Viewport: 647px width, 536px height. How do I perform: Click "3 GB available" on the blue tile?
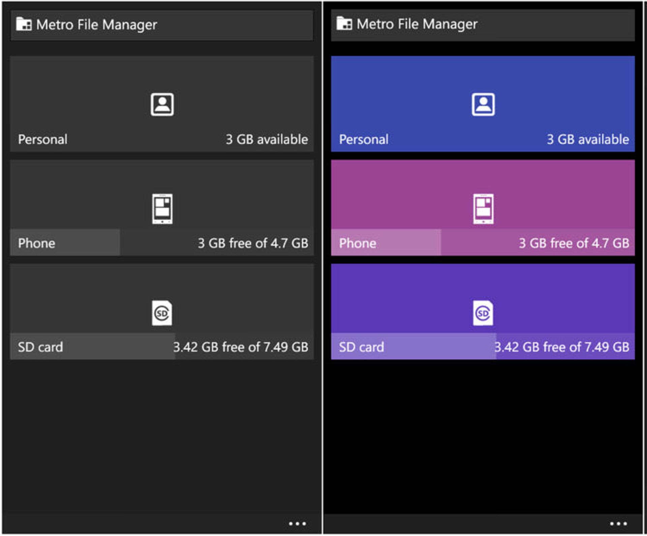point(588,139)
